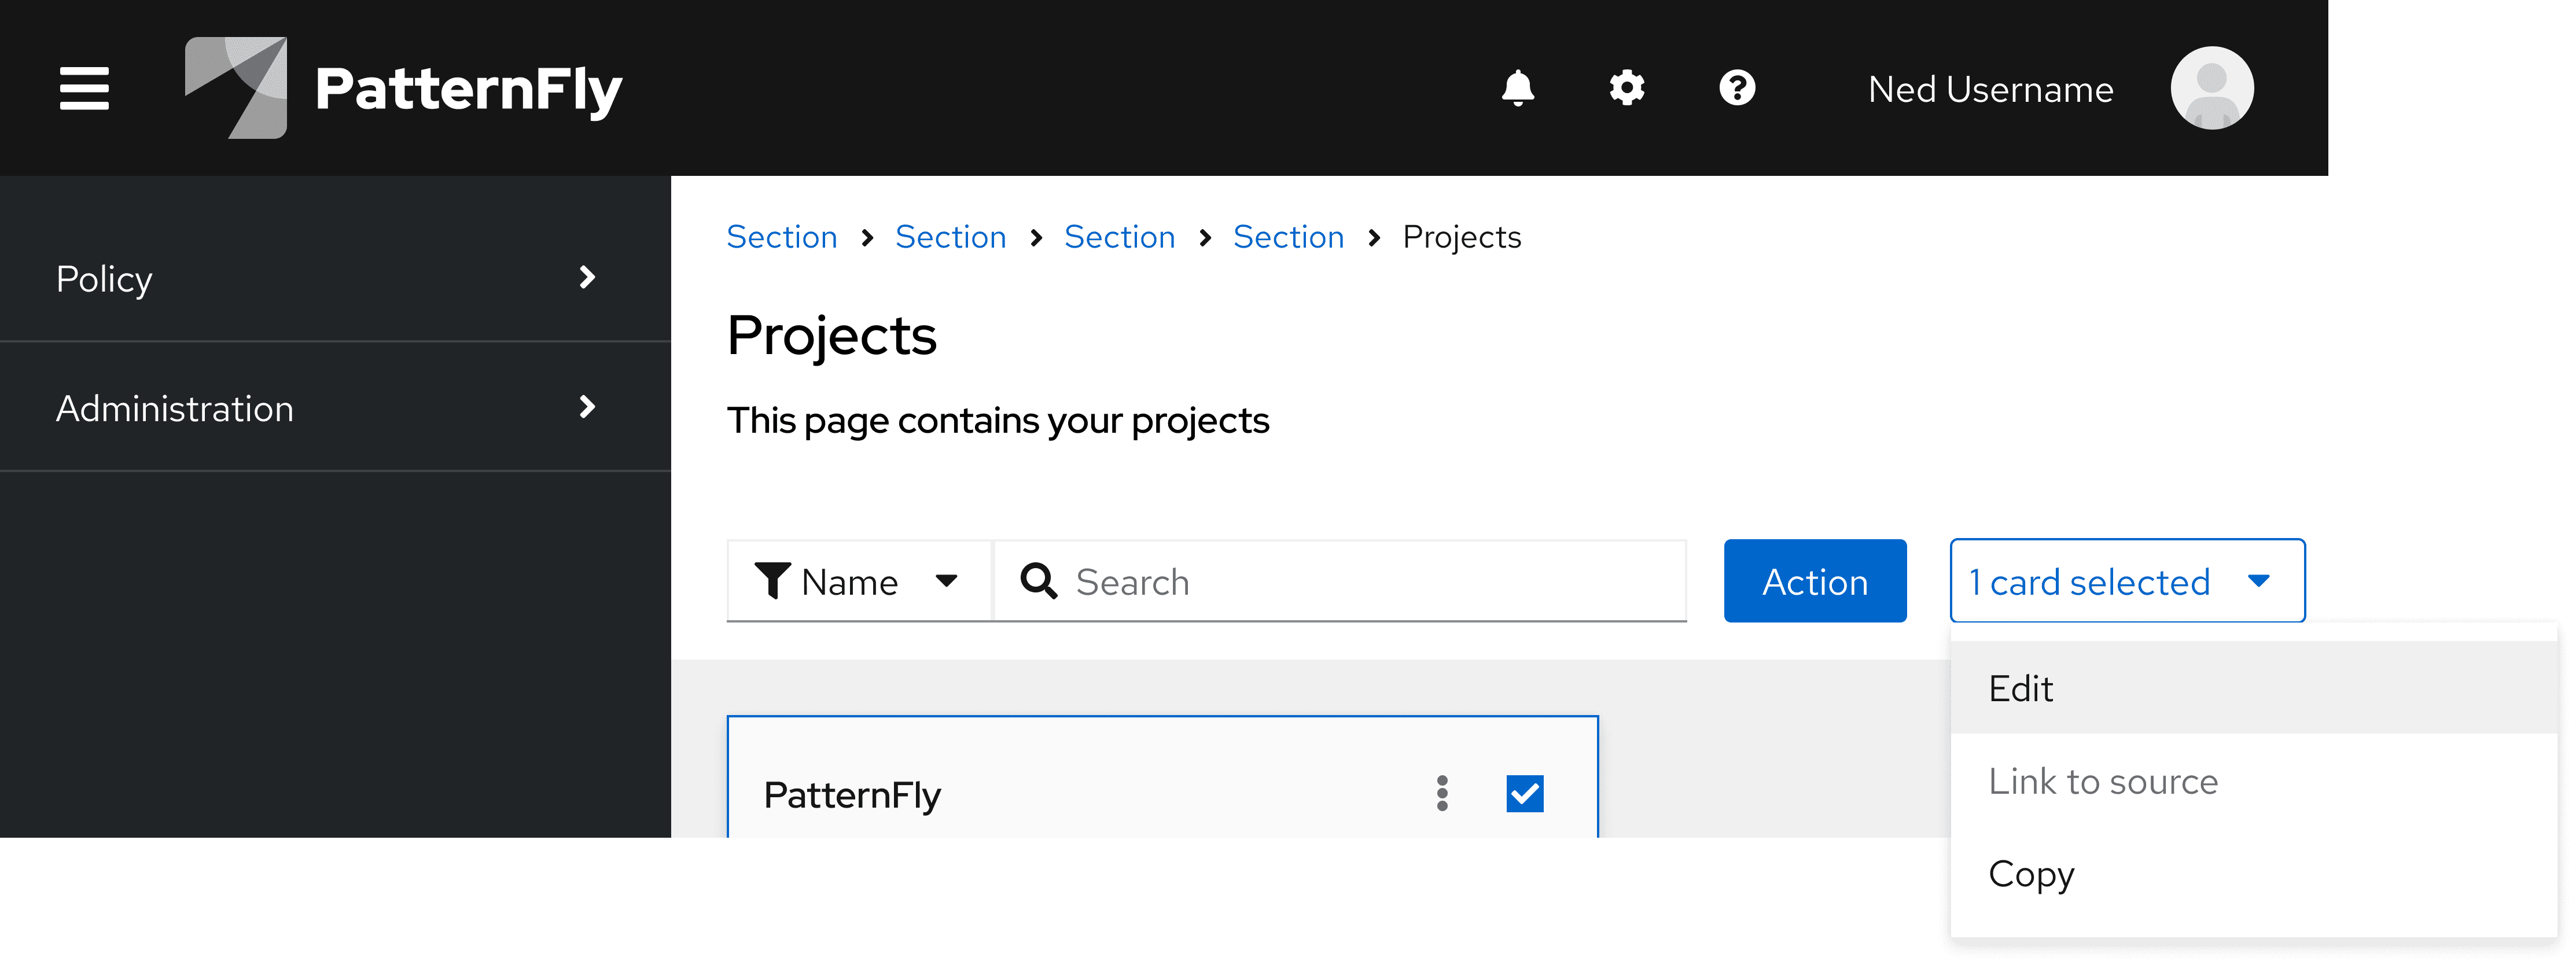Choose Edit from the dropdown menu
This screenshot has width=2576, height=965.
2020,688
